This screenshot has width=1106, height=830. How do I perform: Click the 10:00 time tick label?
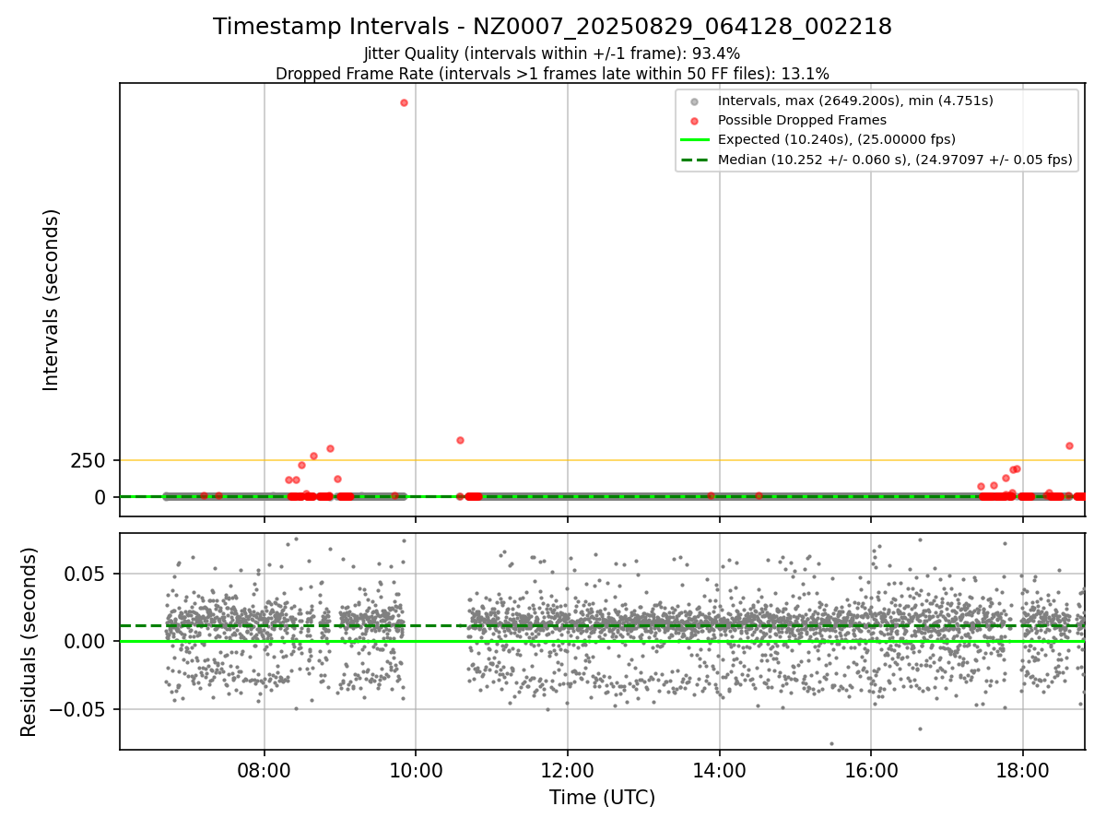pyautogui.click(x=416, y=770)
